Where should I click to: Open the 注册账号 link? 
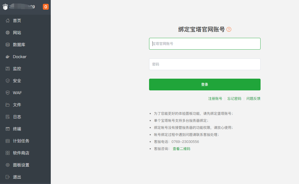pyautogui.click(x=215, y=99)
